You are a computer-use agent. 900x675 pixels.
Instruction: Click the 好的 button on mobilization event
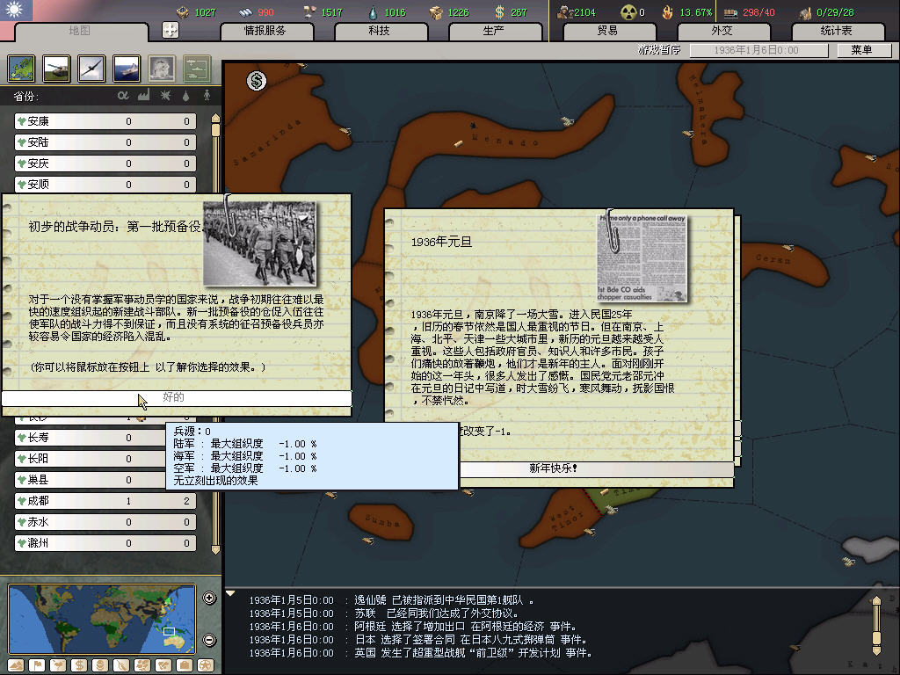point(176,397)
